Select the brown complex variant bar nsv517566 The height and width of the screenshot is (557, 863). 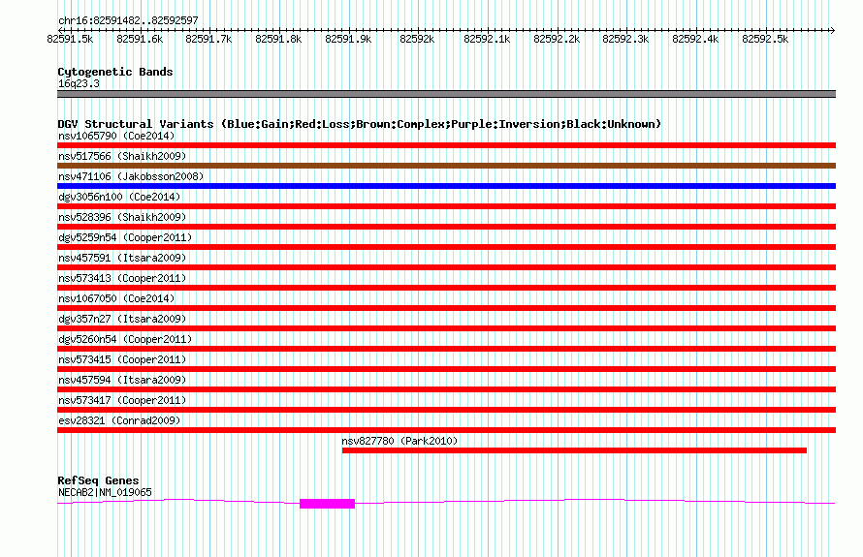[x=446, y=166]
